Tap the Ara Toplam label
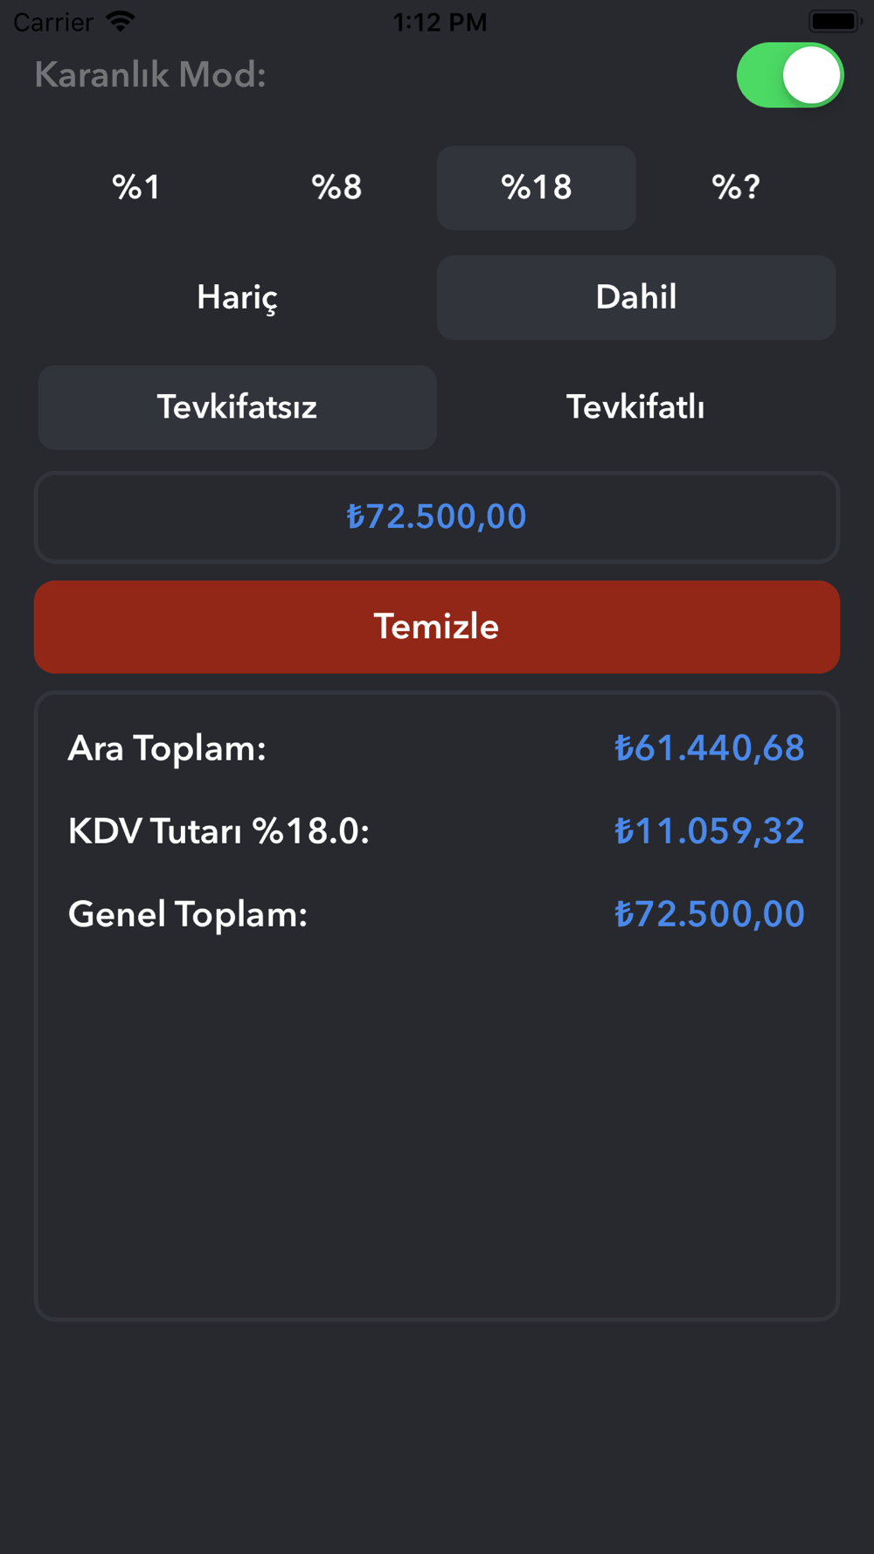This screenshot has width=874, height=1554. [167, 749]
